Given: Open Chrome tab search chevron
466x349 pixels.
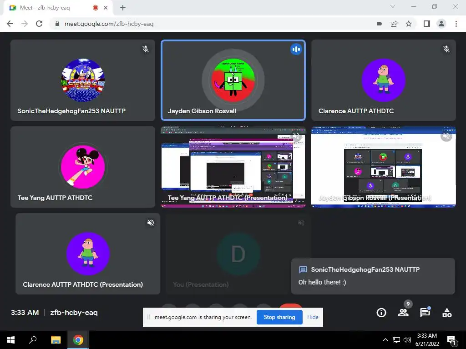Looking at the screenshot, I should [x=393, y=6].
